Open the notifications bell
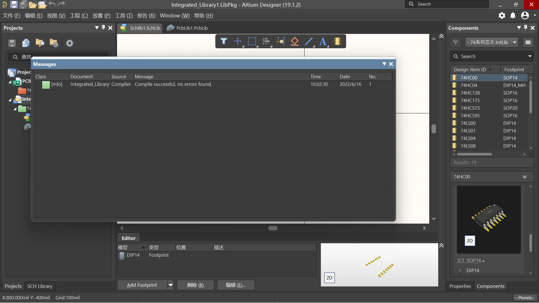The height and width of the screenshot is (303, 539). (513, 15)
